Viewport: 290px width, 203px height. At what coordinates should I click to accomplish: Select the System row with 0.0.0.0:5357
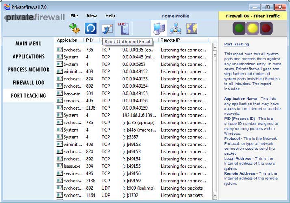click(133, 64)
